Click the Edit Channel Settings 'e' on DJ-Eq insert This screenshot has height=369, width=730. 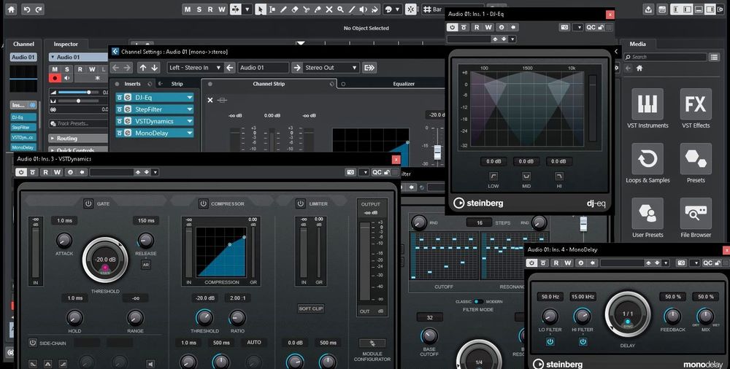(127, 97)
